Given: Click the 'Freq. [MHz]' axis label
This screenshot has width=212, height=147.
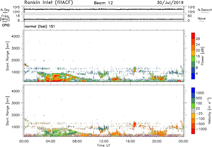Looking at the screenshot, I should 5,18.
